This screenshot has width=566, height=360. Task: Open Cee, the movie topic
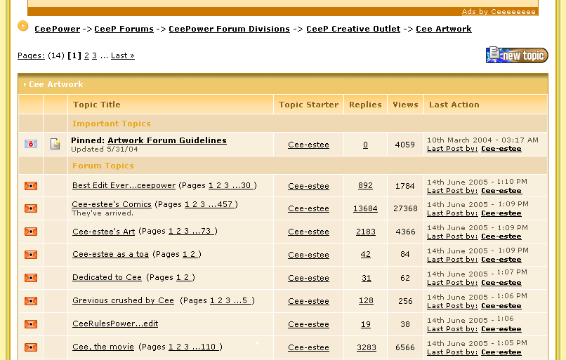coord(103,347)
